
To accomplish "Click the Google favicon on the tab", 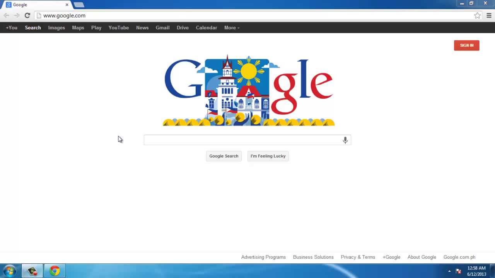I will click(x=9, y=5).
